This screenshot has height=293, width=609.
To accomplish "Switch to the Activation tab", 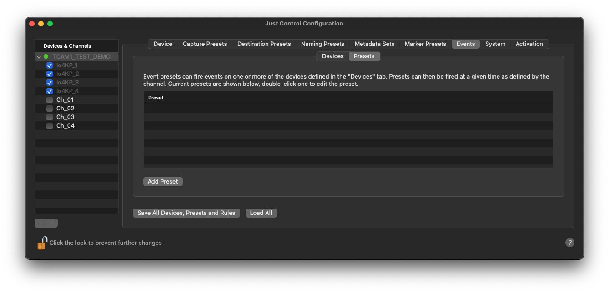I will [x=529, y=44].
